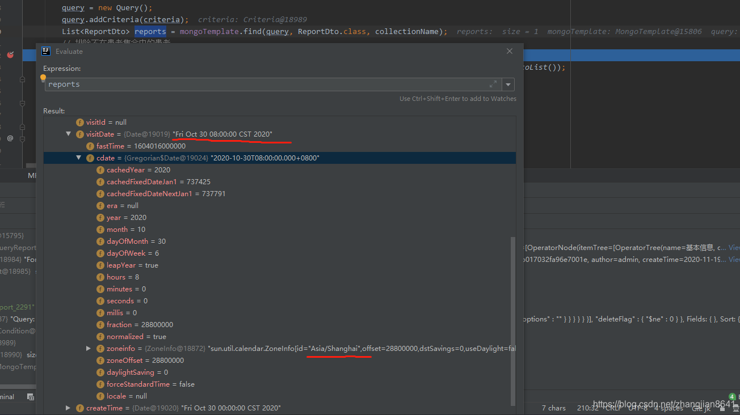This screenshot has height=415, width=740.
Task: Click the green 4 notification badge at bottom right
Action: [x=732, y=397]
